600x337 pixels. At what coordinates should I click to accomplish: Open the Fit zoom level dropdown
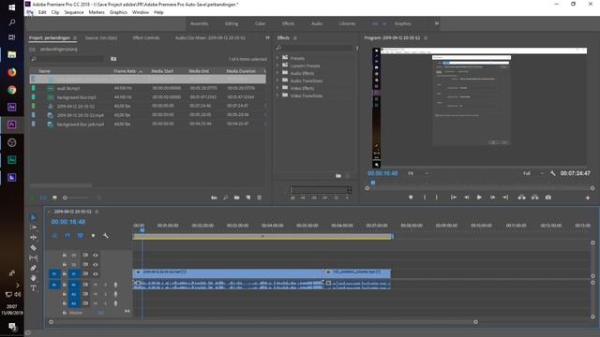(x=418, y=173)
